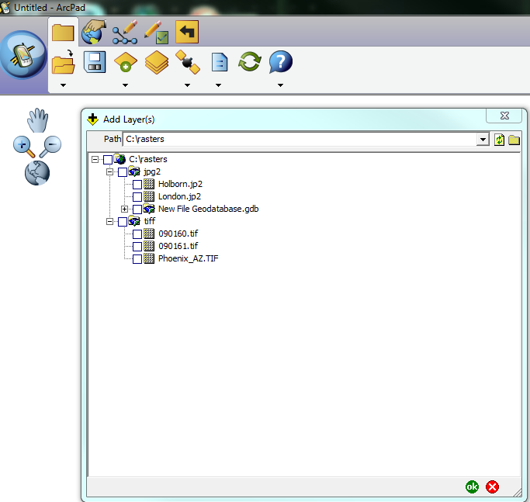This screenshot has width=530, height=502.
Task: Switch to the Browse globe toolbar tab
Action: [93, 32]
